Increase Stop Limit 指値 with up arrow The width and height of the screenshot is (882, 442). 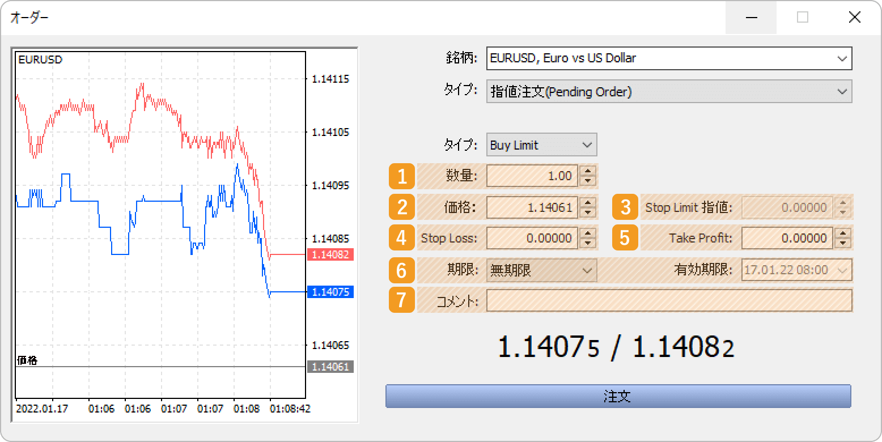coord(843,202)
